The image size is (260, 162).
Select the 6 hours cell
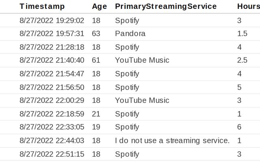click(239, 127)
